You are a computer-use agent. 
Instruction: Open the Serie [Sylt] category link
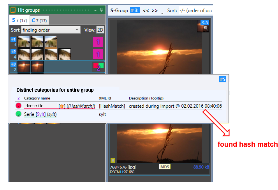coord(40,114)
